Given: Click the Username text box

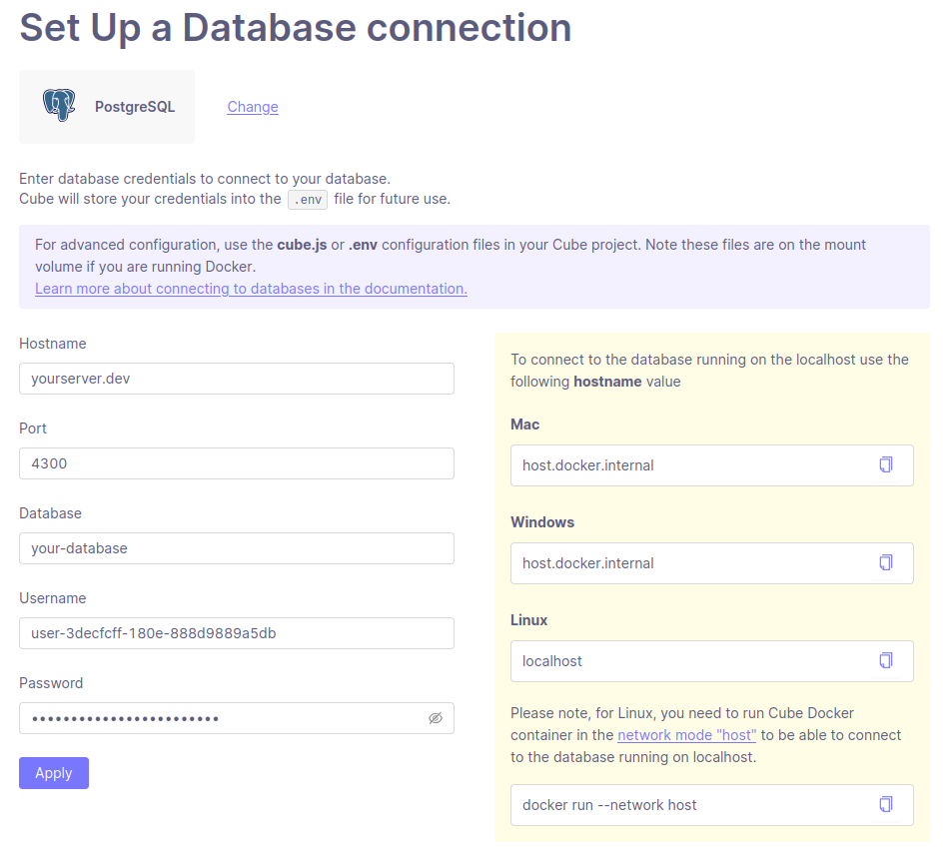Looking at the screenshot, I should coord(236,633).
